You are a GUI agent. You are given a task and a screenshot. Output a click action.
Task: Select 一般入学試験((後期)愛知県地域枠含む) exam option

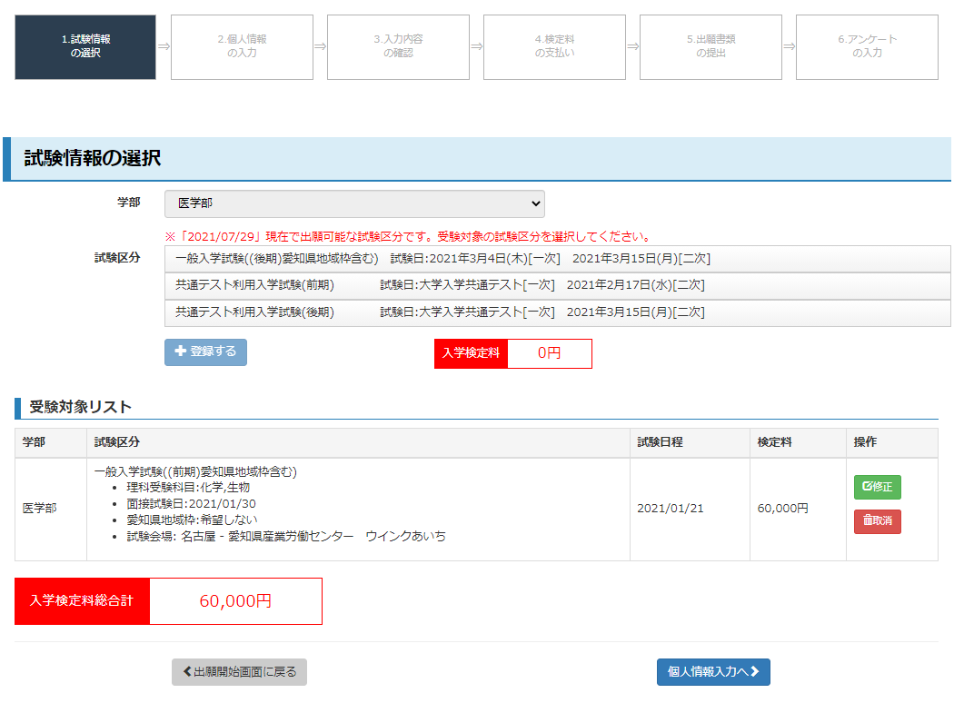[x=557, y=259]
